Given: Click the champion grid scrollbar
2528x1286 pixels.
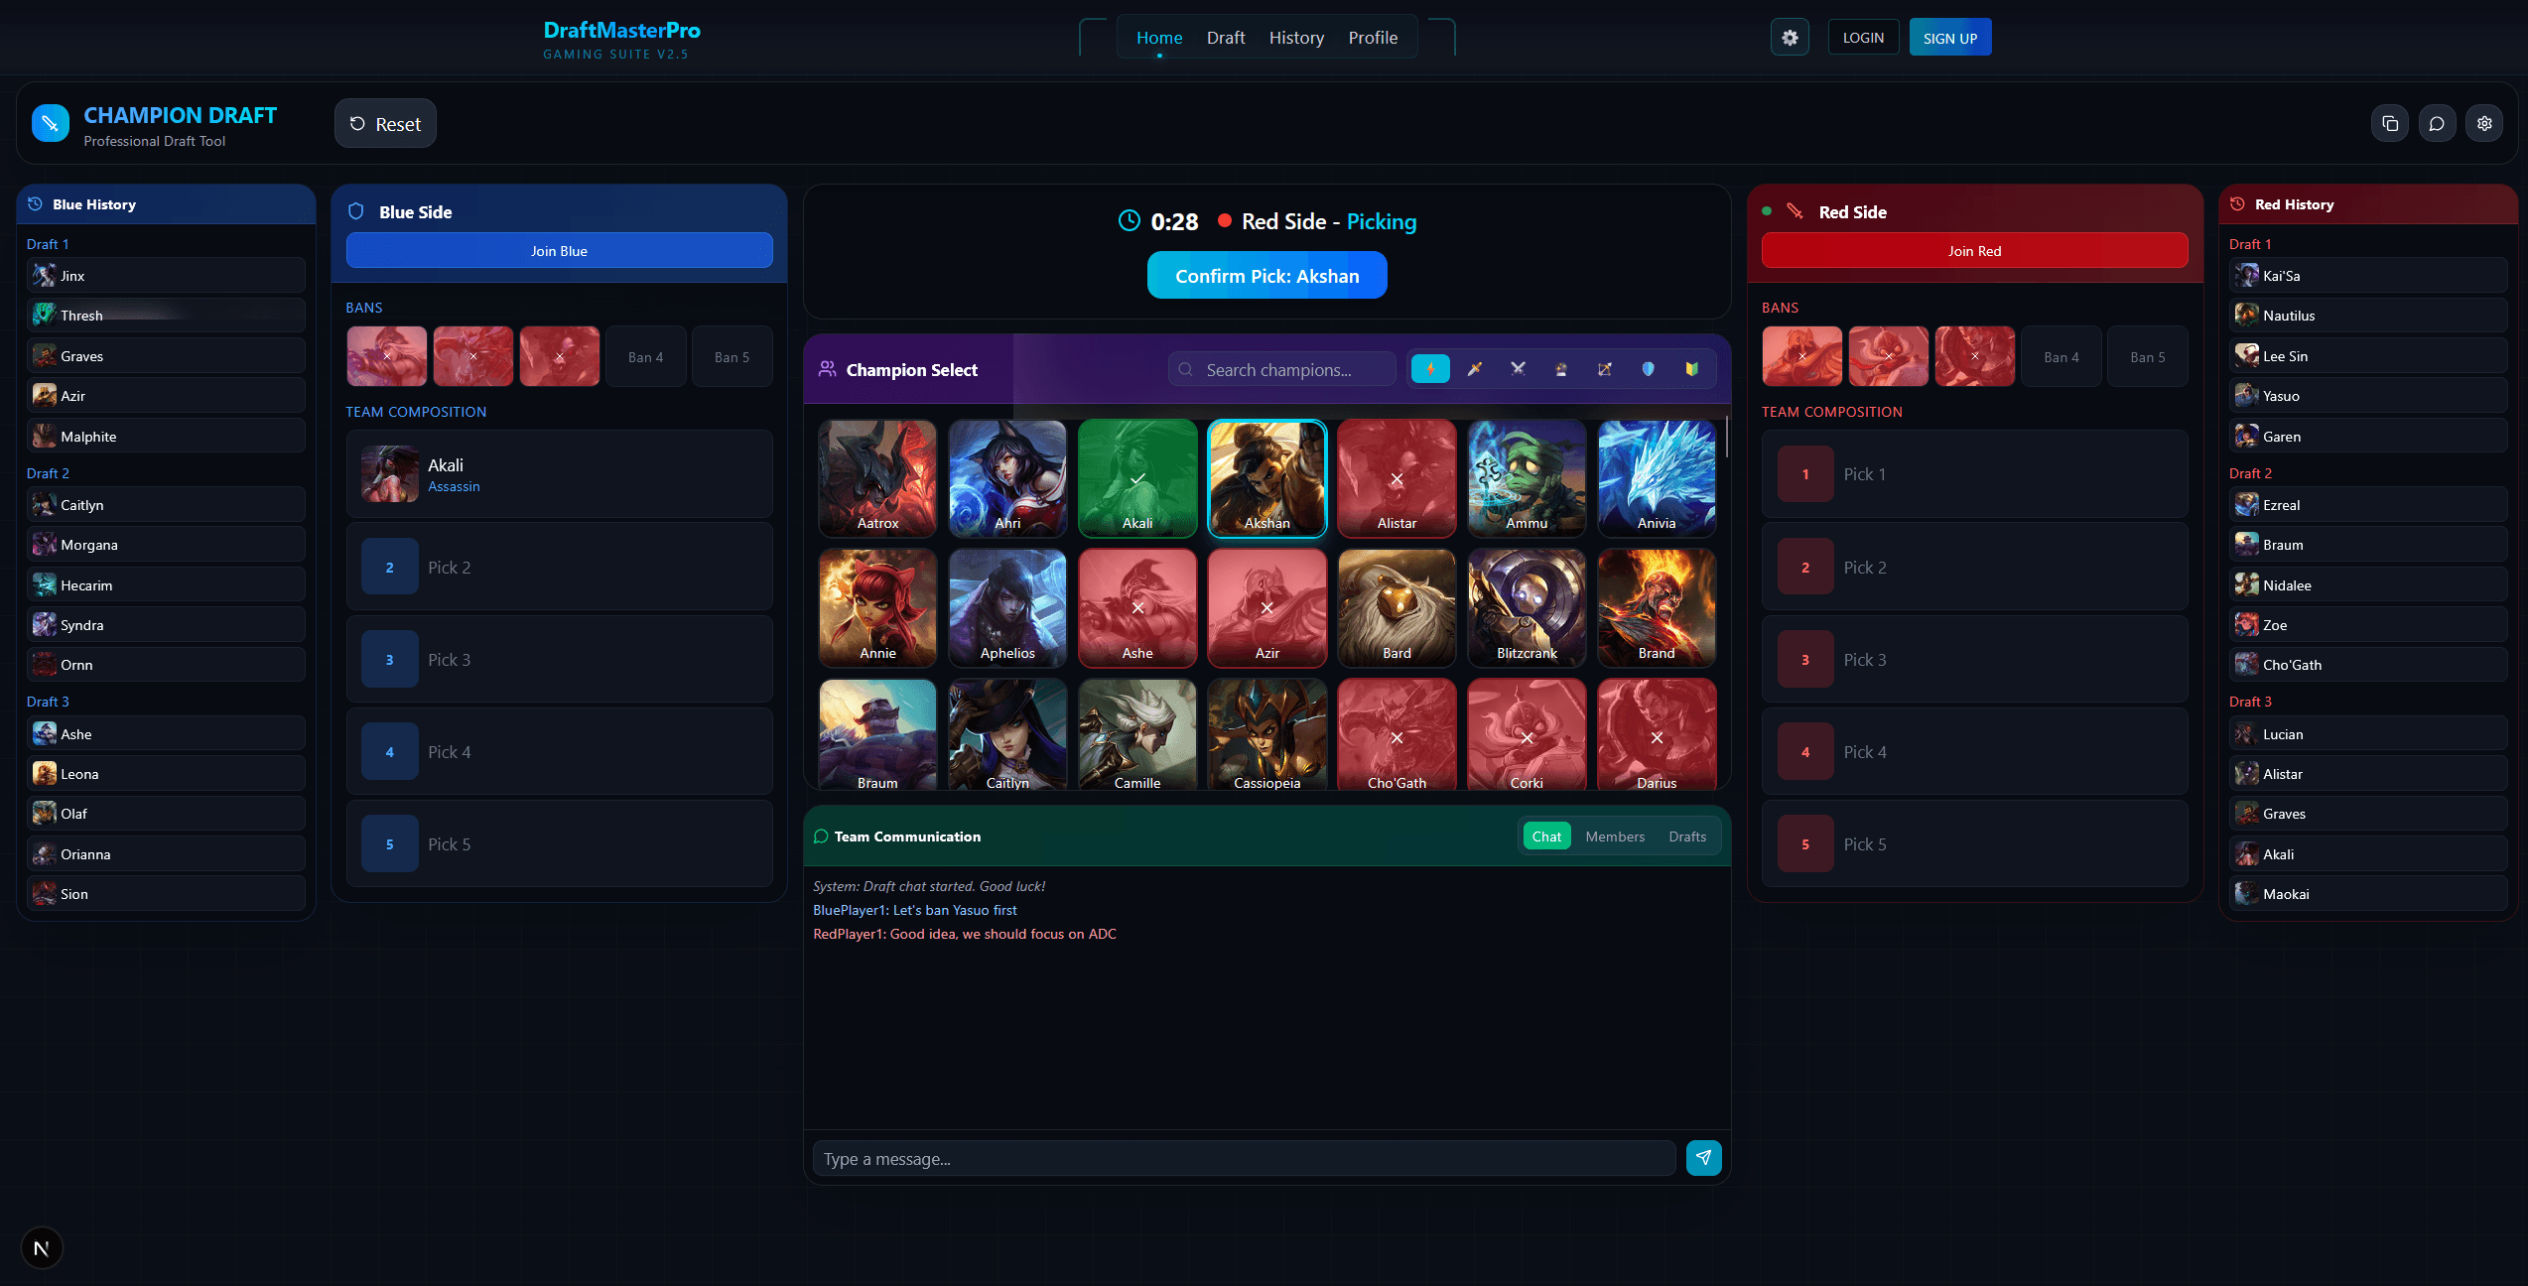Looking at the screenshot, I should 1727,438.
